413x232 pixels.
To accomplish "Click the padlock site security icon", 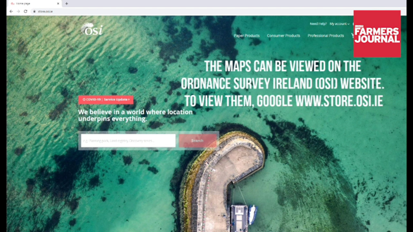I will (x=34, y=11).
